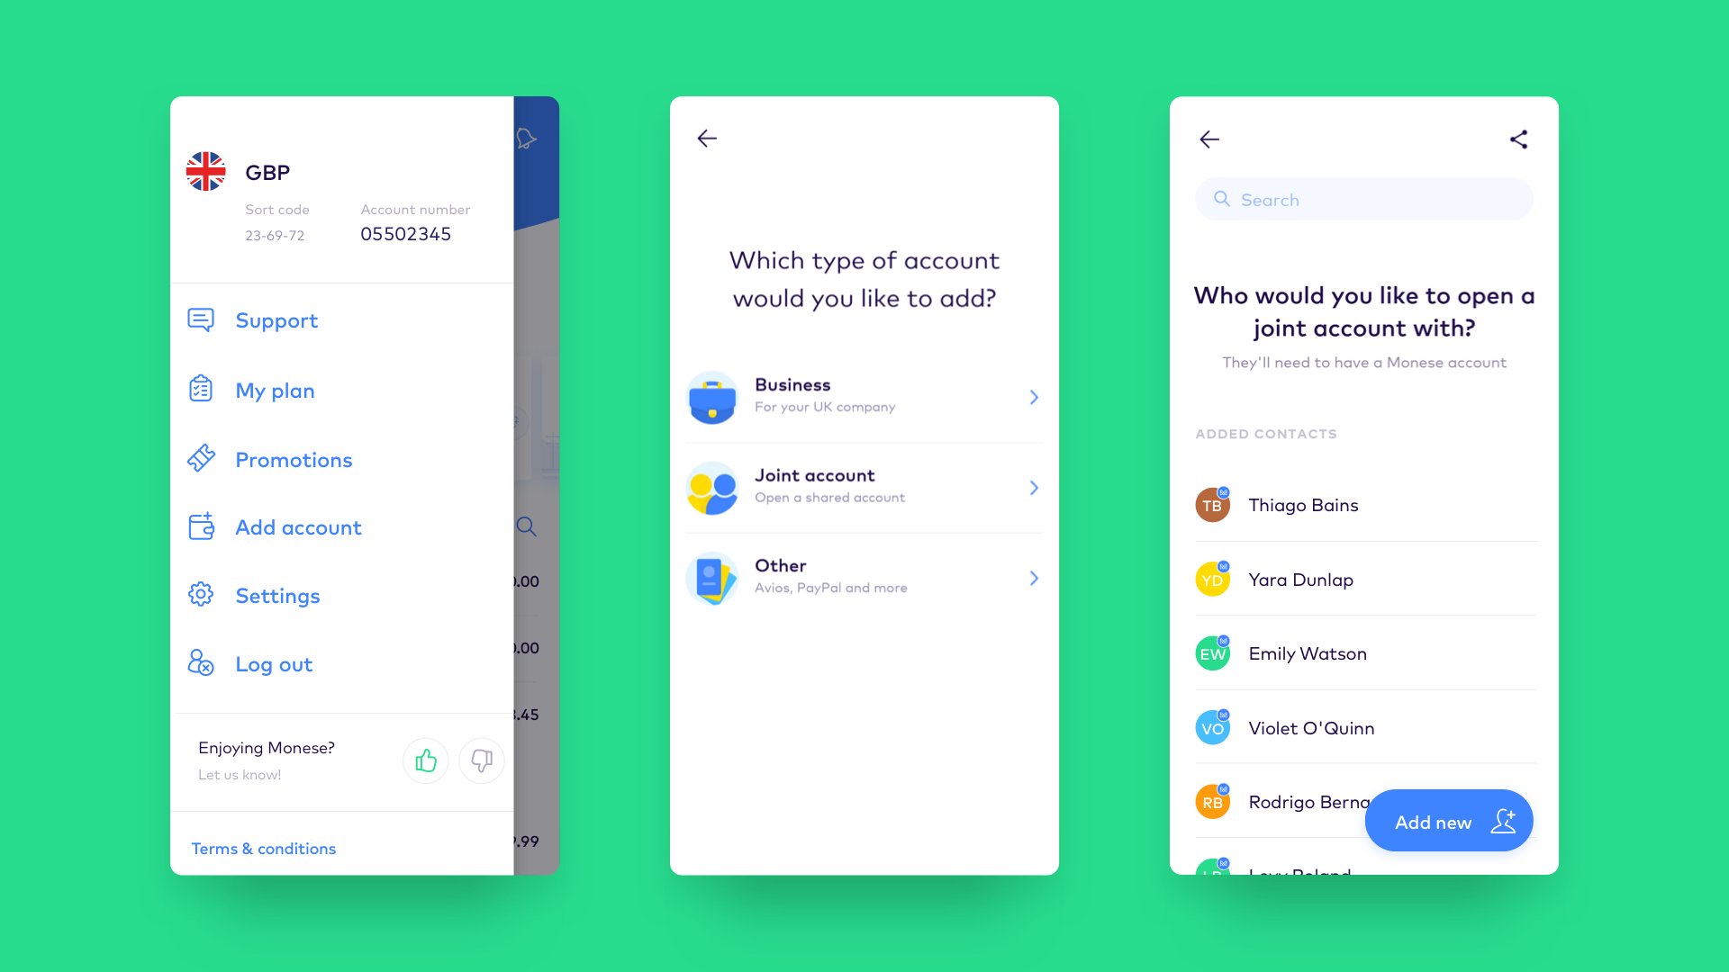The width and height of the screenshot is (1729, 972).
Task: Expand the Other account option
Action: point(864,577)
